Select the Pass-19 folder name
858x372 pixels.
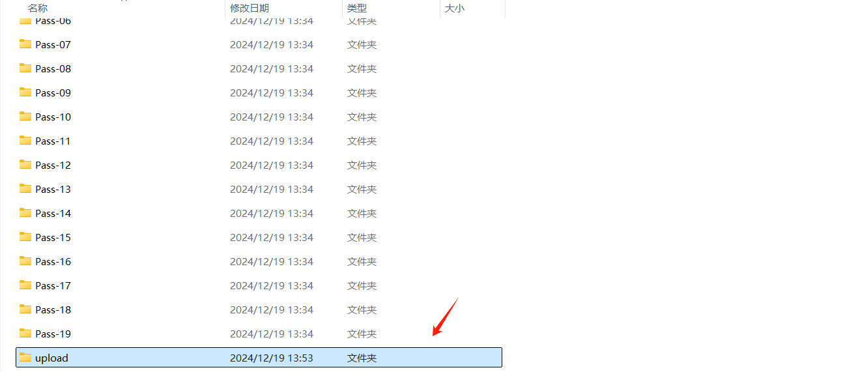click(x=53, y=334)
